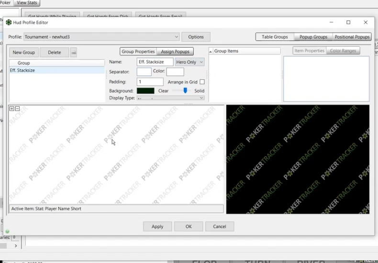The image size is (378, 263).
Task: Open the Hero Only dropdown
Action: point(189,62)
